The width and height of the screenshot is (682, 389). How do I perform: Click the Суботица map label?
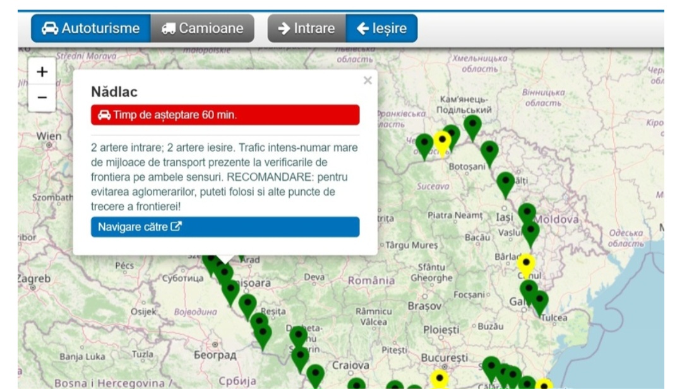[182, 278]
